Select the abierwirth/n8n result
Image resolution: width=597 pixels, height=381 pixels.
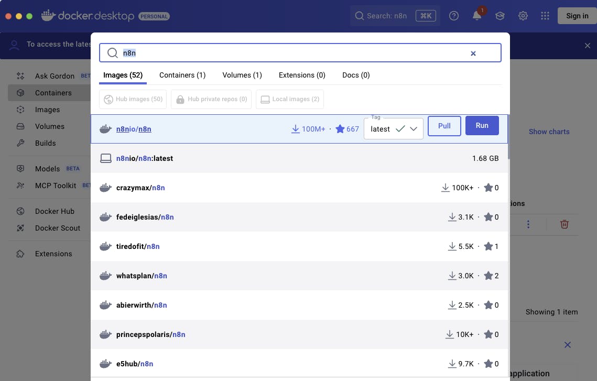(299, 305)
